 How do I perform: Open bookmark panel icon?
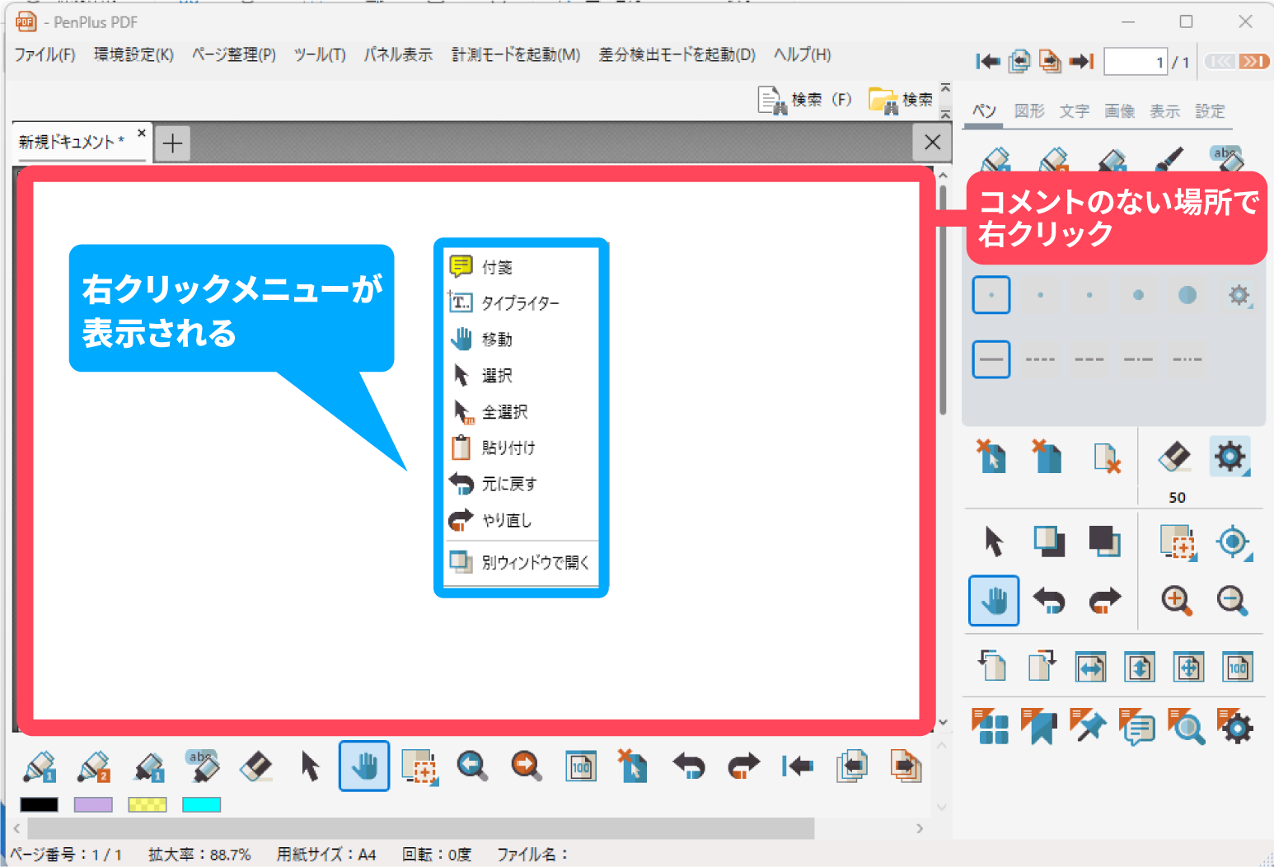tap(1039, 726)
